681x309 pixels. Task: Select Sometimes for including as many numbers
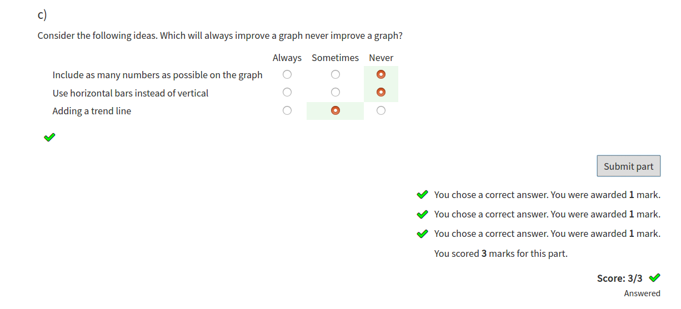pos(335,74)
